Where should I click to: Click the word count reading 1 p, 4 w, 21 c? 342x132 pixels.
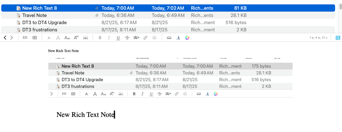click(x=318, y=38)
